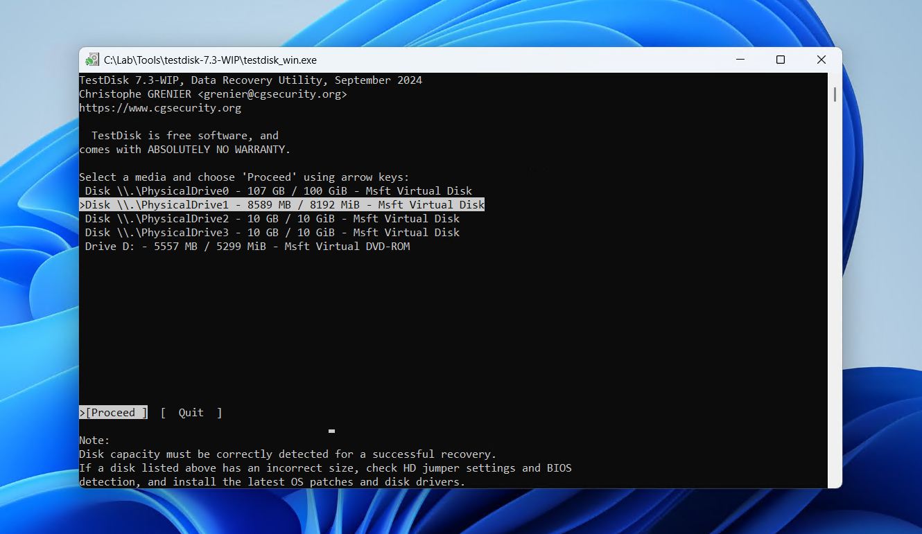Choose the Quit option
The width and height of the screenshot is (922, 534).
coord(191,413)
